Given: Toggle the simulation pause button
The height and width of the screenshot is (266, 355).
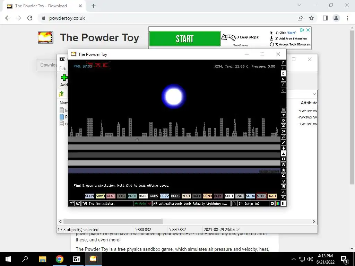Looking at the screenshot, I should [283, 203].
